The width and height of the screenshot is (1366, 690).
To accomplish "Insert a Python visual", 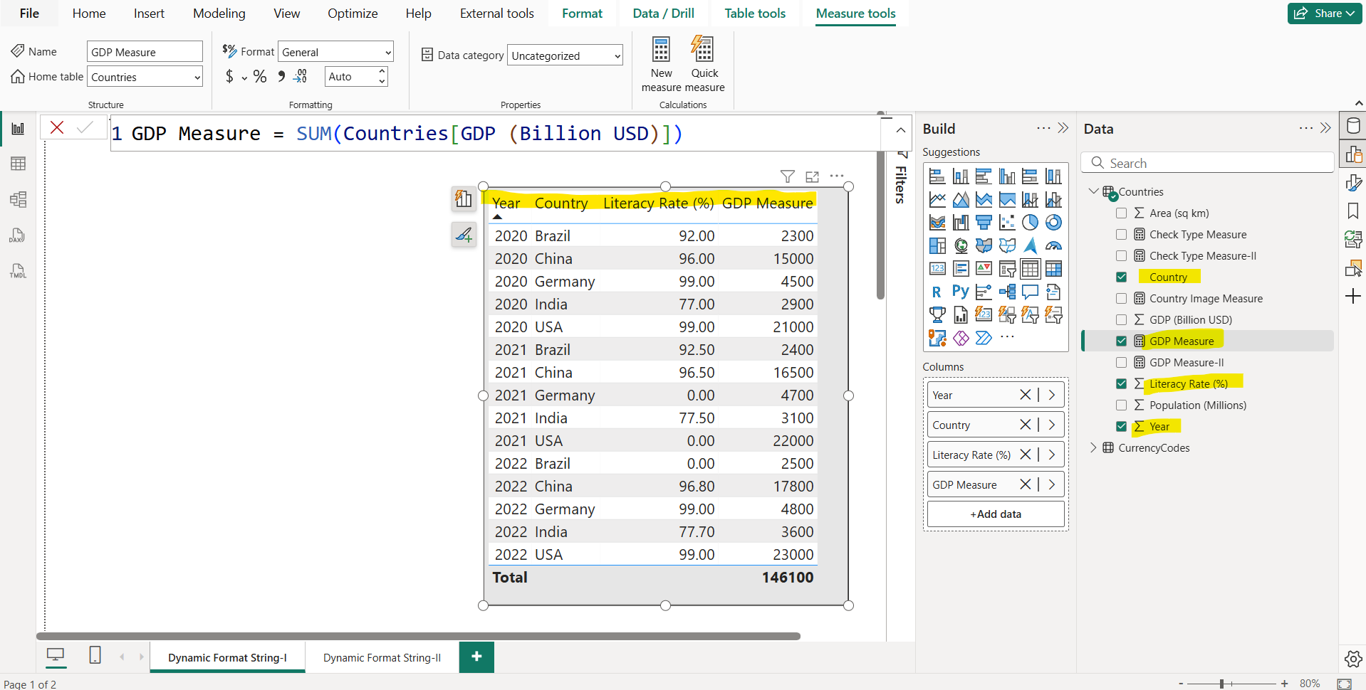I will point(960,292).
